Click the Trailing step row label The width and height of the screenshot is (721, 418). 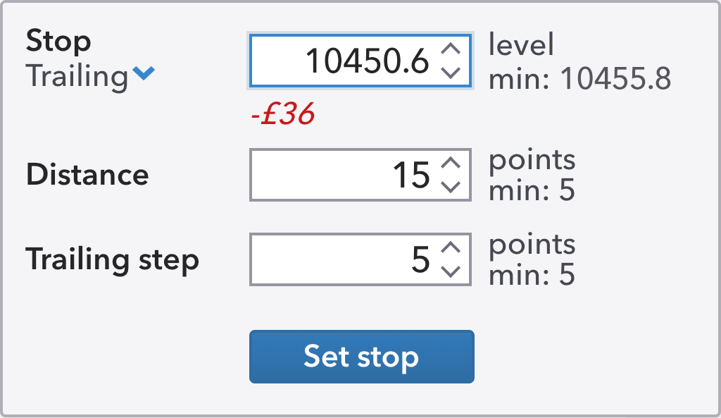tap(111, 259)
